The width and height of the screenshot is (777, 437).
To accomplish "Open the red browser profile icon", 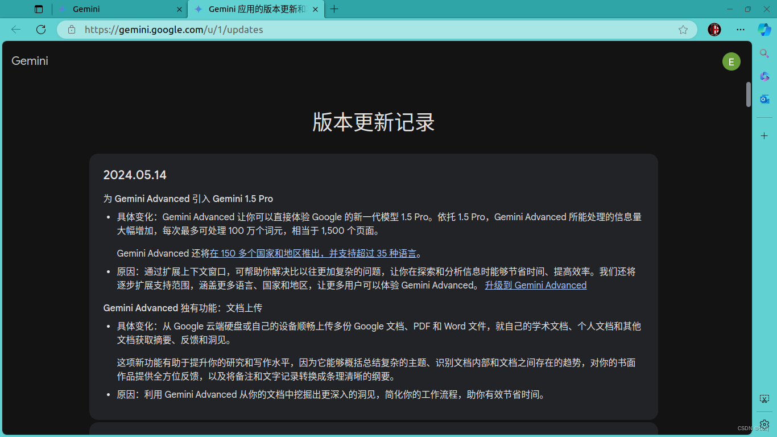I will (714, 30).
